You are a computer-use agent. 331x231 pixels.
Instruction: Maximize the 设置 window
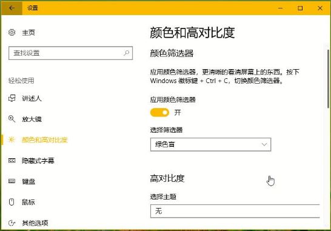point(300,8)
